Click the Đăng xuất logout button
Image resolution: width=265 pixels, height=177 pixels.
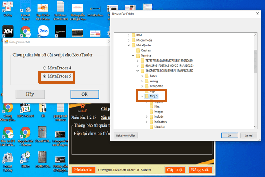[200, 170]
